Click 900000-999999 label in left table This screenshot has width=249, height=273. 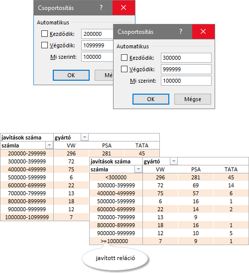pos(27,209)
